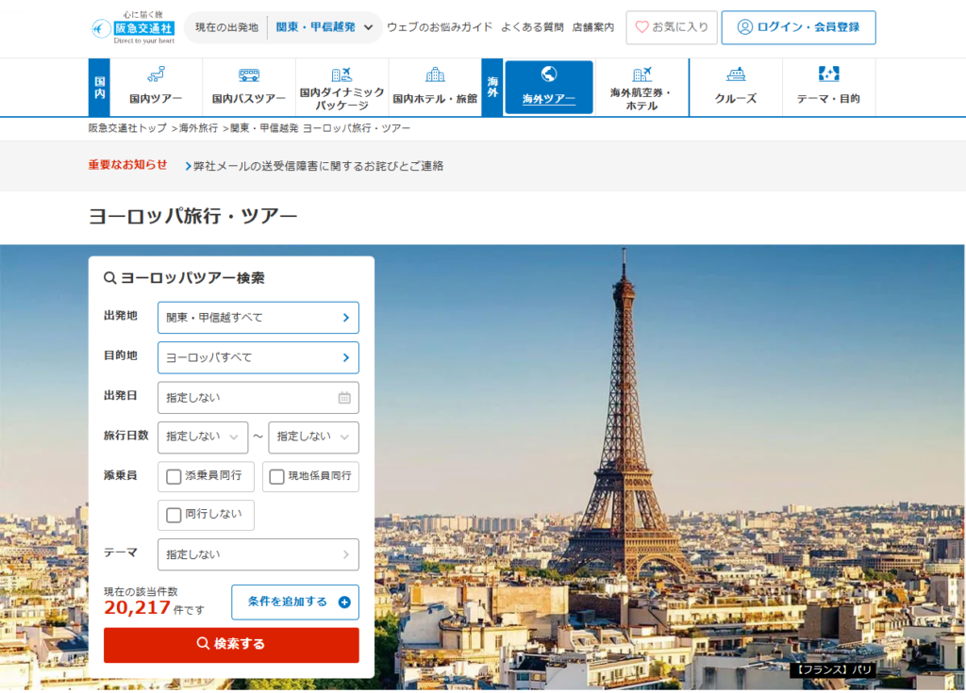Image resolution: width=966 pixels, height=693 pixels.
Task: Open 海外航空券・ホテル icon
Action: pos(641,74)
